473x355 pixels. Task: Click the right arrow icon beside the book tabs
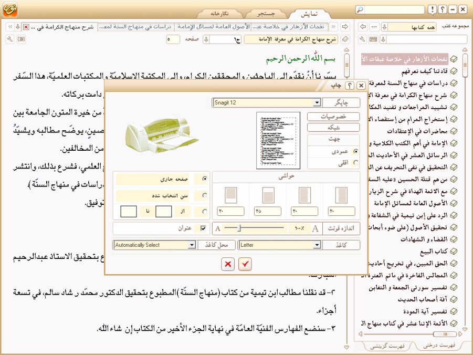click(x=345, y=27)
